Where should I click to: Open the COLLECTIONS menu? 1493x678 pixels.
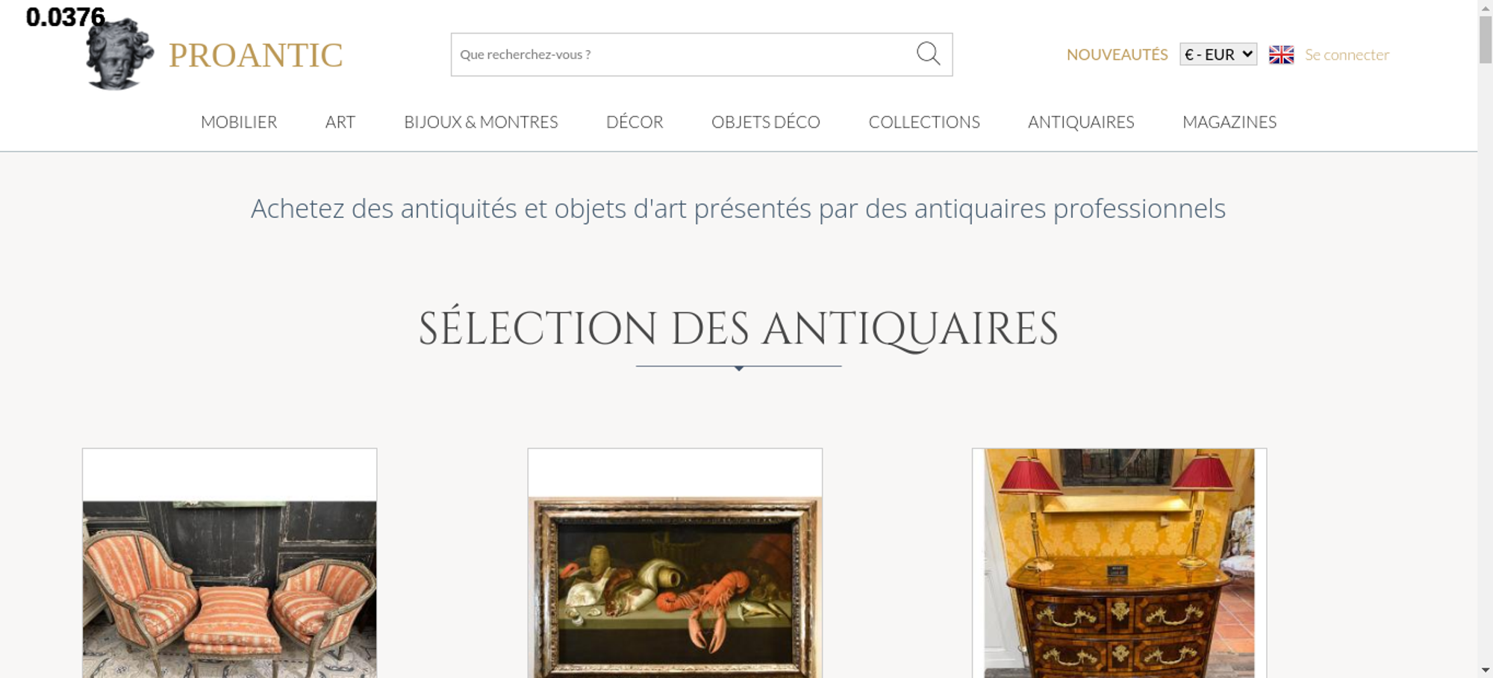(x=924, y=122)
